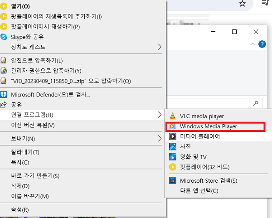Open the 장치로 캐스트 entry
The width and height of the screenshot is (272, 218).
pyautogui.click(x=28, y=47)
